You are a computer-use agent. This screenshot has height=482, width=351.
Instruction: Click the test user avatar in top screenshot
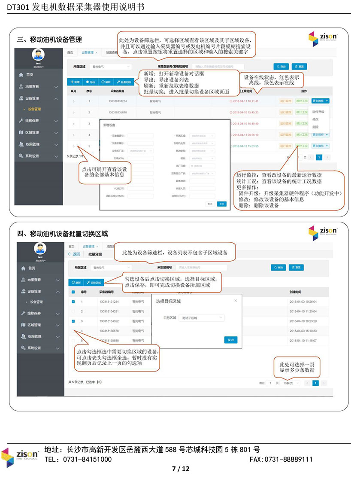pos(39,55)
